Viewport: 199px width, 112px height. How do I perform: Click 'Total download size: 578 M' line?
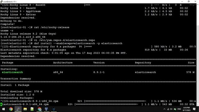pyautogui.click(x=21, y=91)
